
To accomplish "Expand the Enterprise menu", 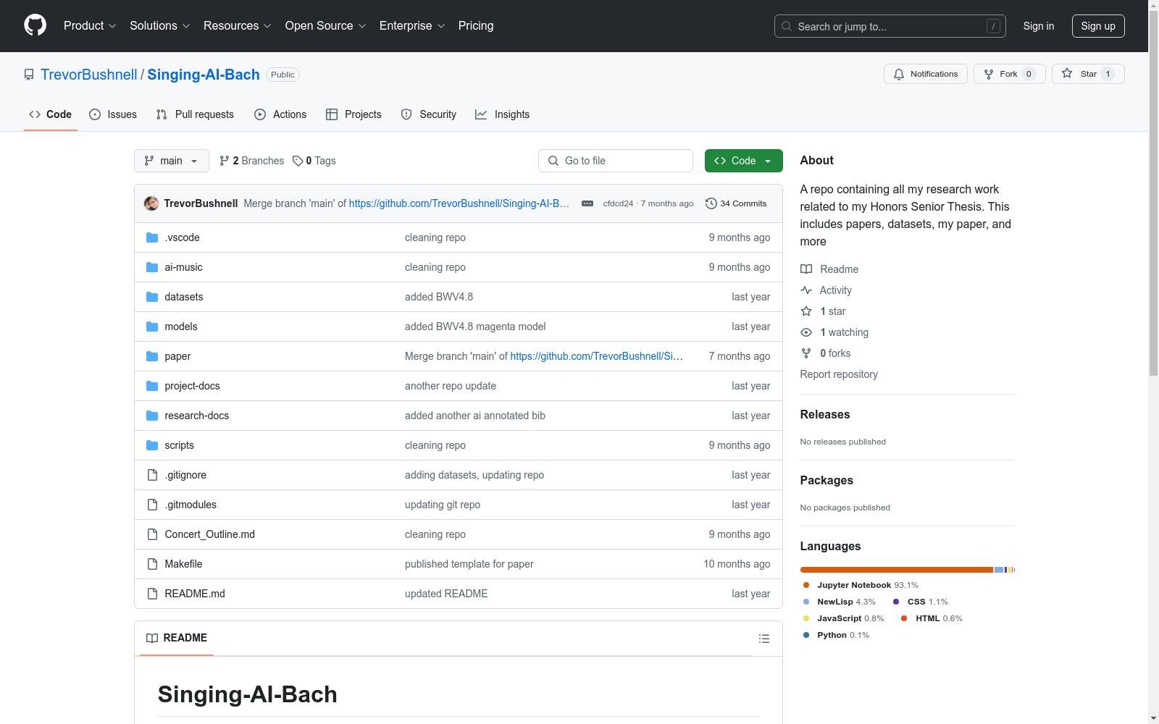I will coord(412,25).
